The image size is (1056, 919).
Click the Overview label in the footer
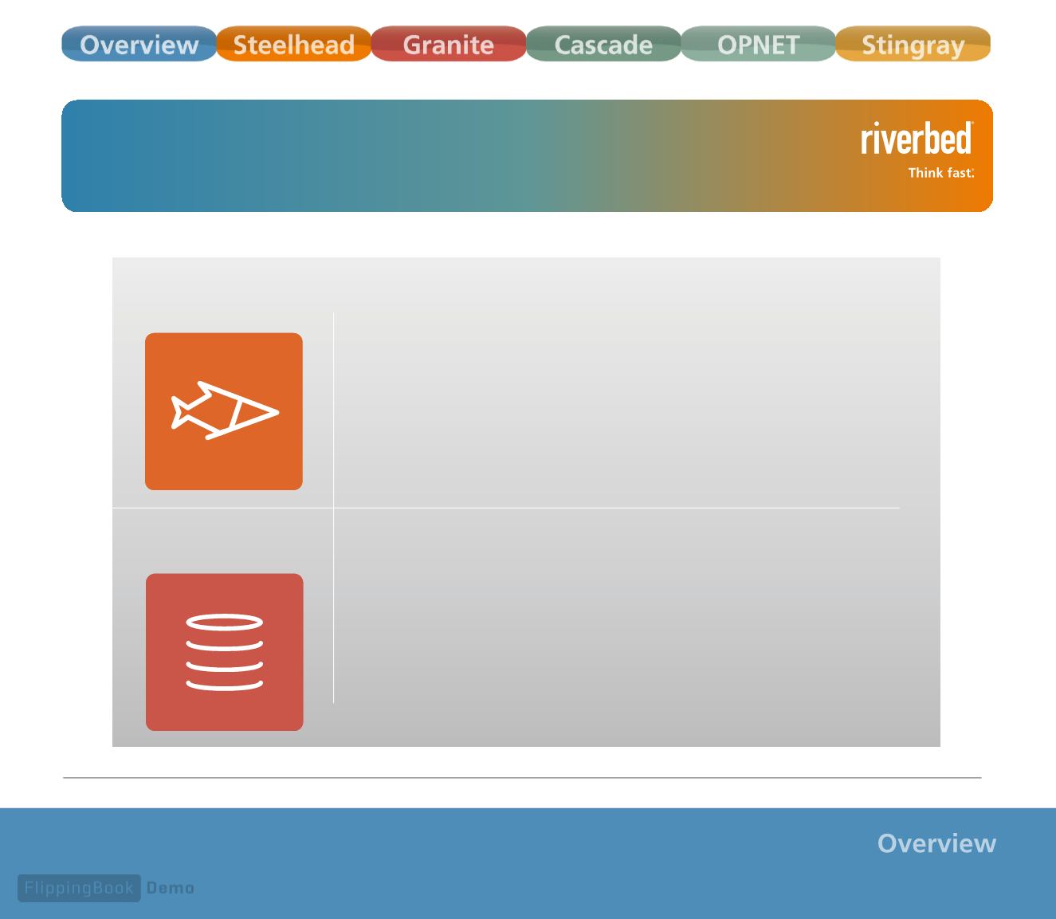pyautogui.click(x=936, y=843)
